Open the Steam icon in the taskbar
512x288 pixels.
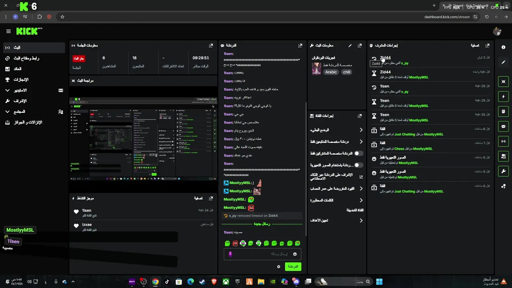coord(202,282)
